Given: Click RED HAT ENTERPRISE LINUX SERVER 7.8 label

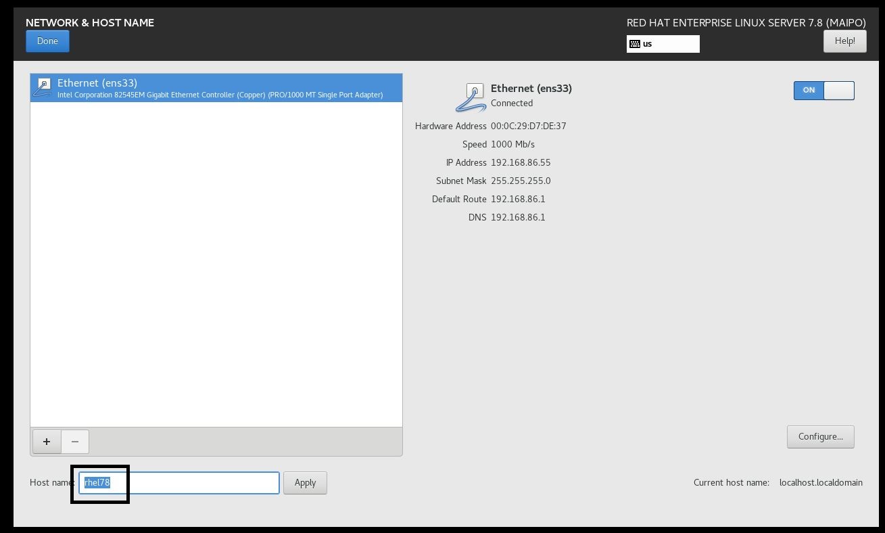Looking at the screenshot, I should pyautogui.click(x=746, y=22).
